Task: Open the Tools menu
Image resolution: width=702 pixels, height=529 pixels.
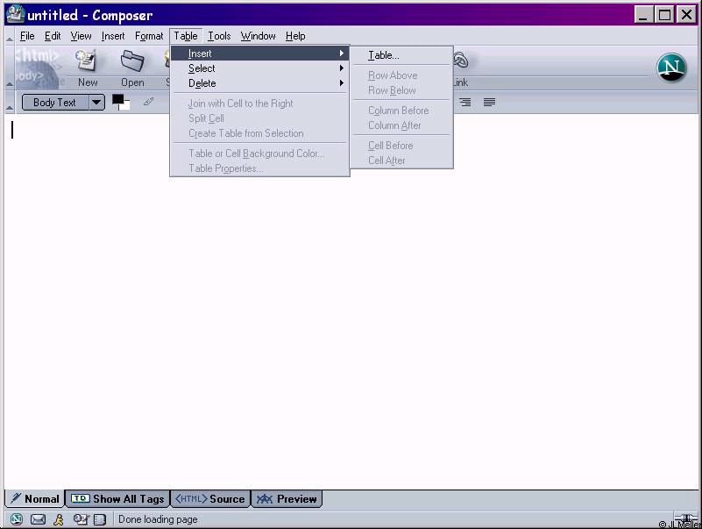Action: click(219, 36)
